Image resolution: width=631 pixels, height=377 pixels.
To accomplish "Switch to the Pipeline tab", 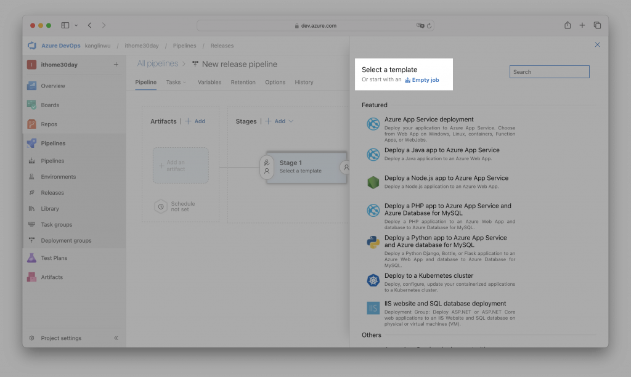I will point(145,82).
